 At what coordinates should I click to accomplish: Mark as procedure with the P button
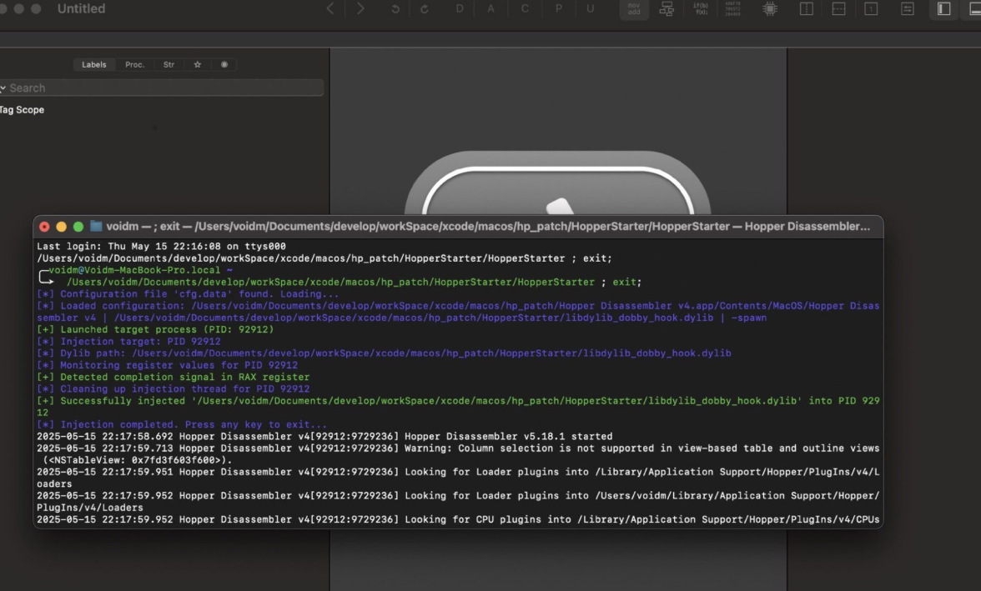point(558,8)
